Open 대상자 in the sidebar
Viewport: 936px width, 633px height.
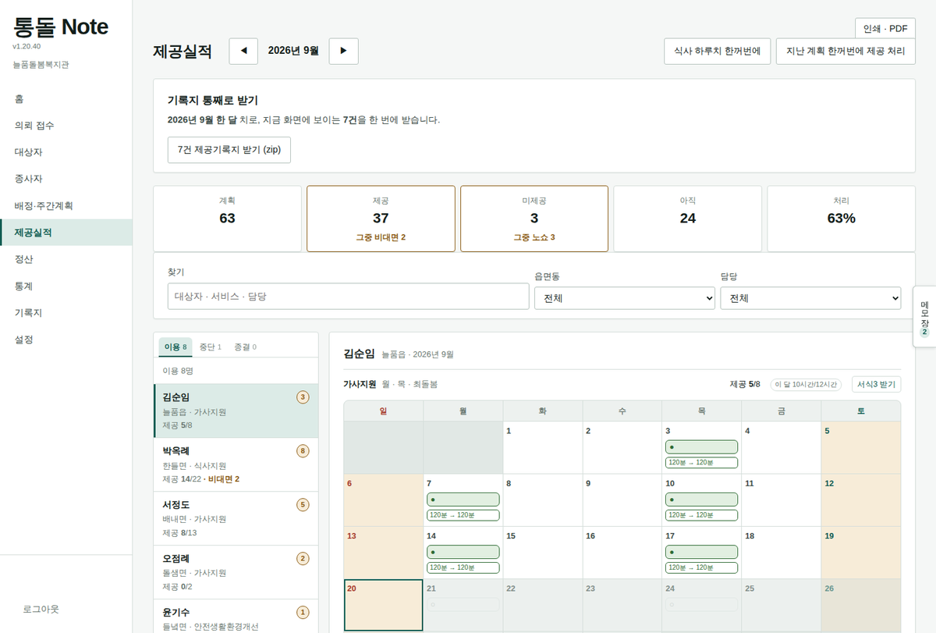coord(66,152)
